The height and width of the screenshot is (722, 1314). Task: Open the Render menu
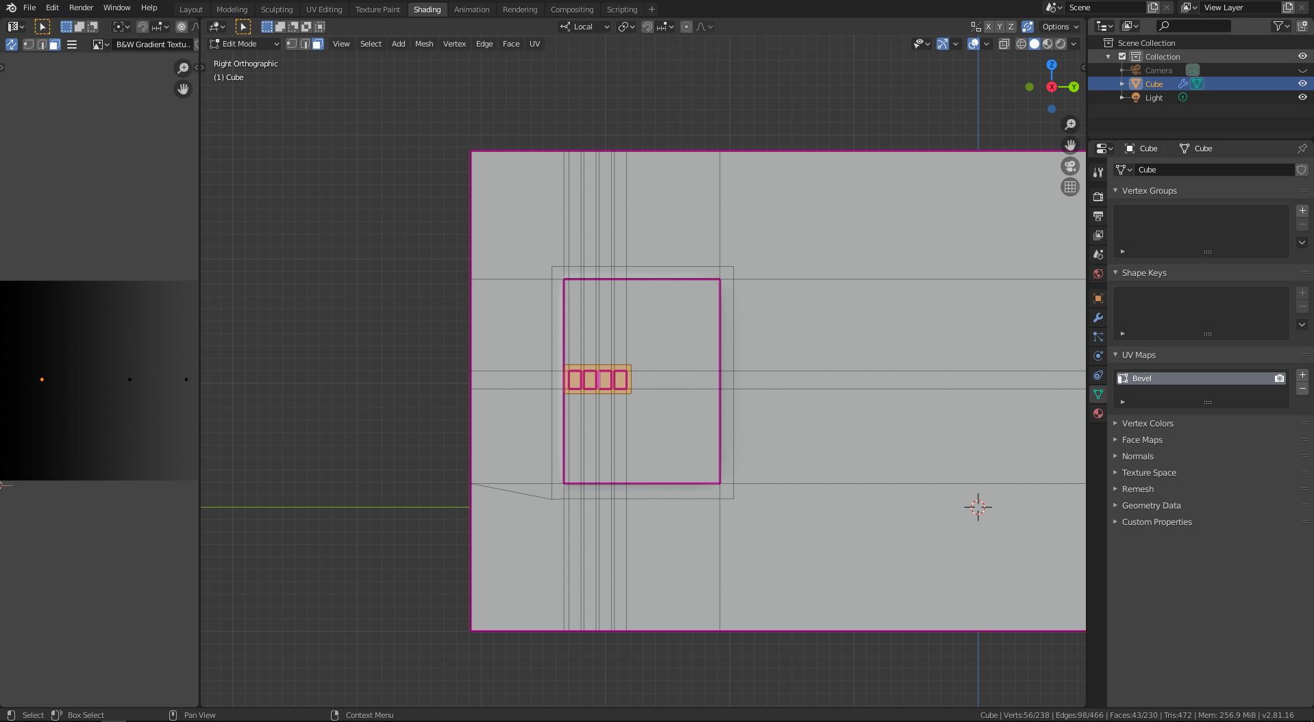pyautogui.click(x=81, y=8)
